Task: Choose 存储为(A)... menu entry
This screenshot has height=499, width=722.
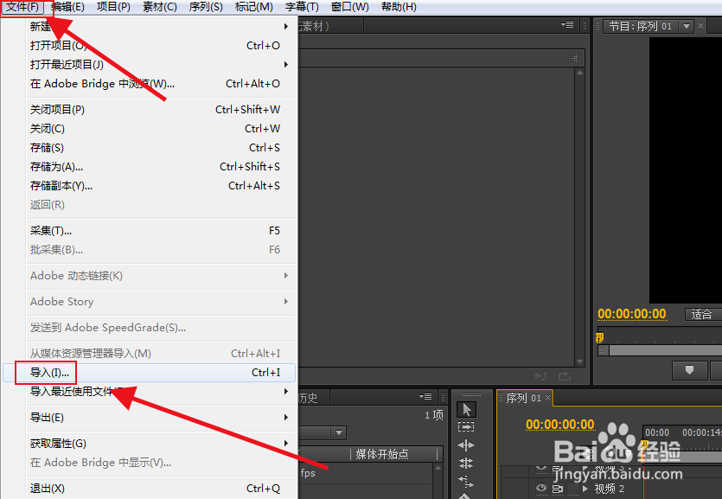Action: 149,167
